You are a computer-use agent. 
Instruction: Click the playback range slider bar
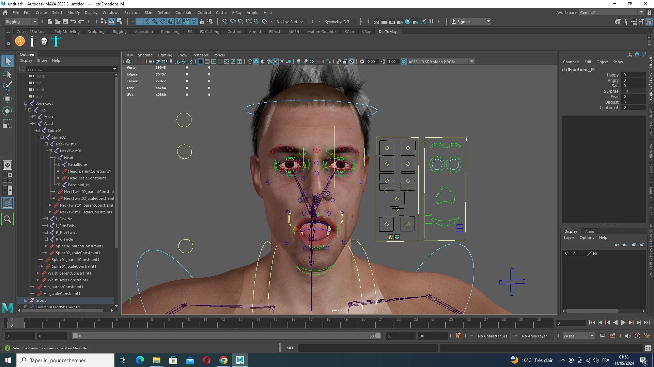227,336
